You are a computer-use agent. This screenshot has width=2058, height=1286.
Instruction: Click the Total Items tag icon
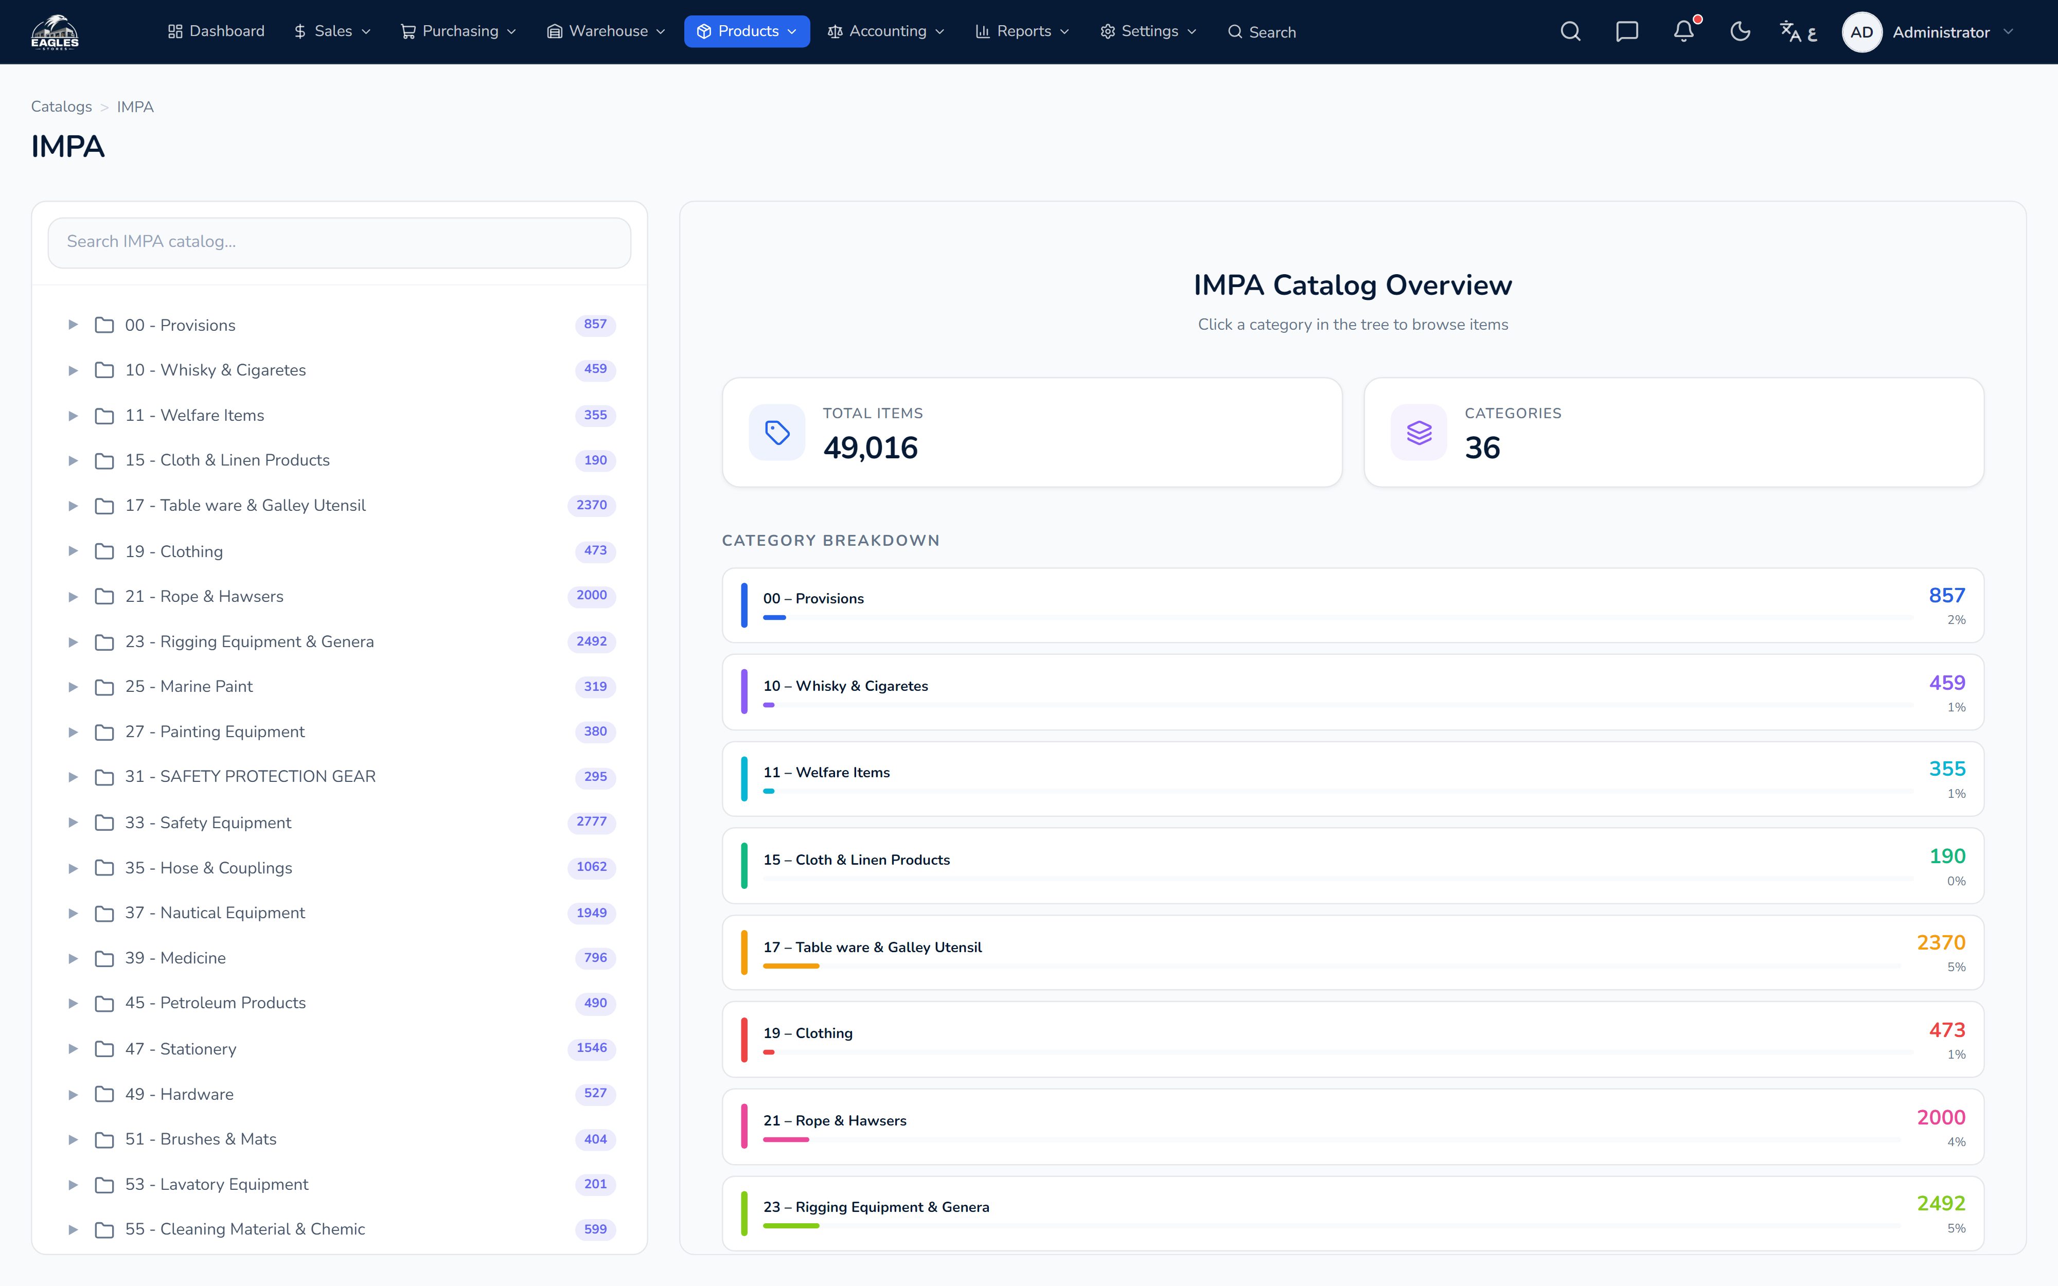click(x=777, y=432)
